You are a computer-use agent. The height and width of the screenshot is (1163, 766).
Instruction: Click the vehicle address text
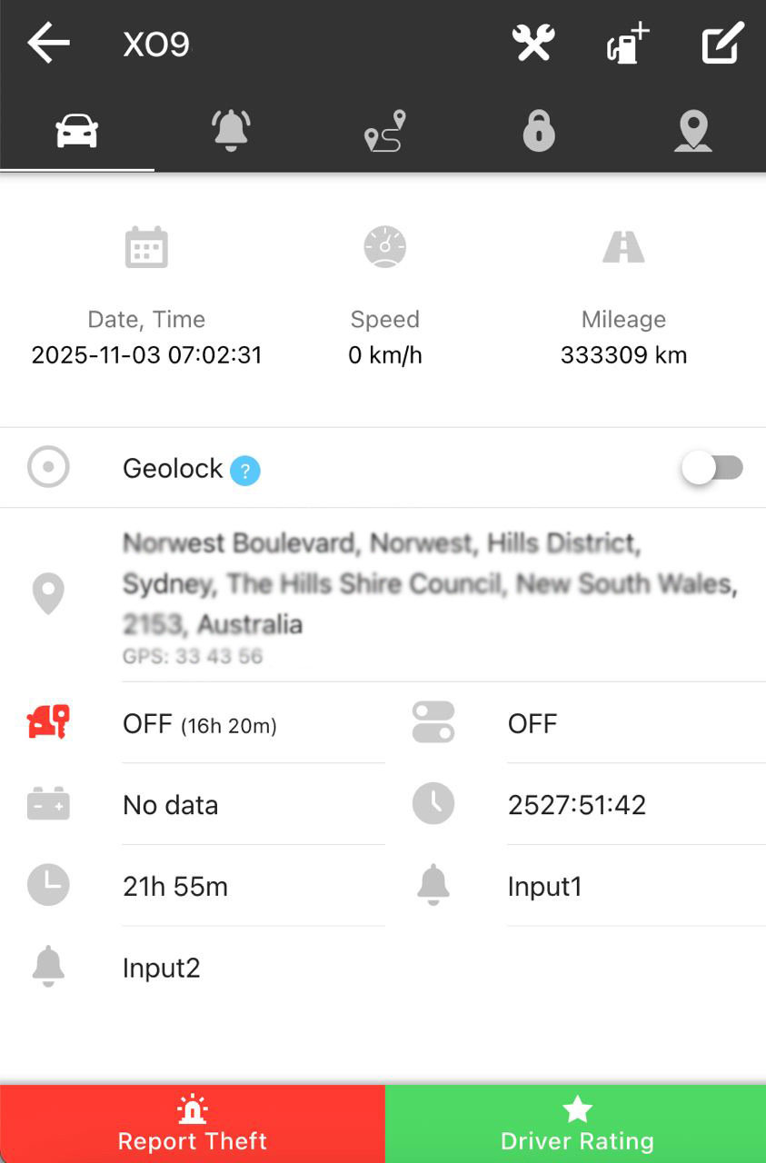coord(429,583)
